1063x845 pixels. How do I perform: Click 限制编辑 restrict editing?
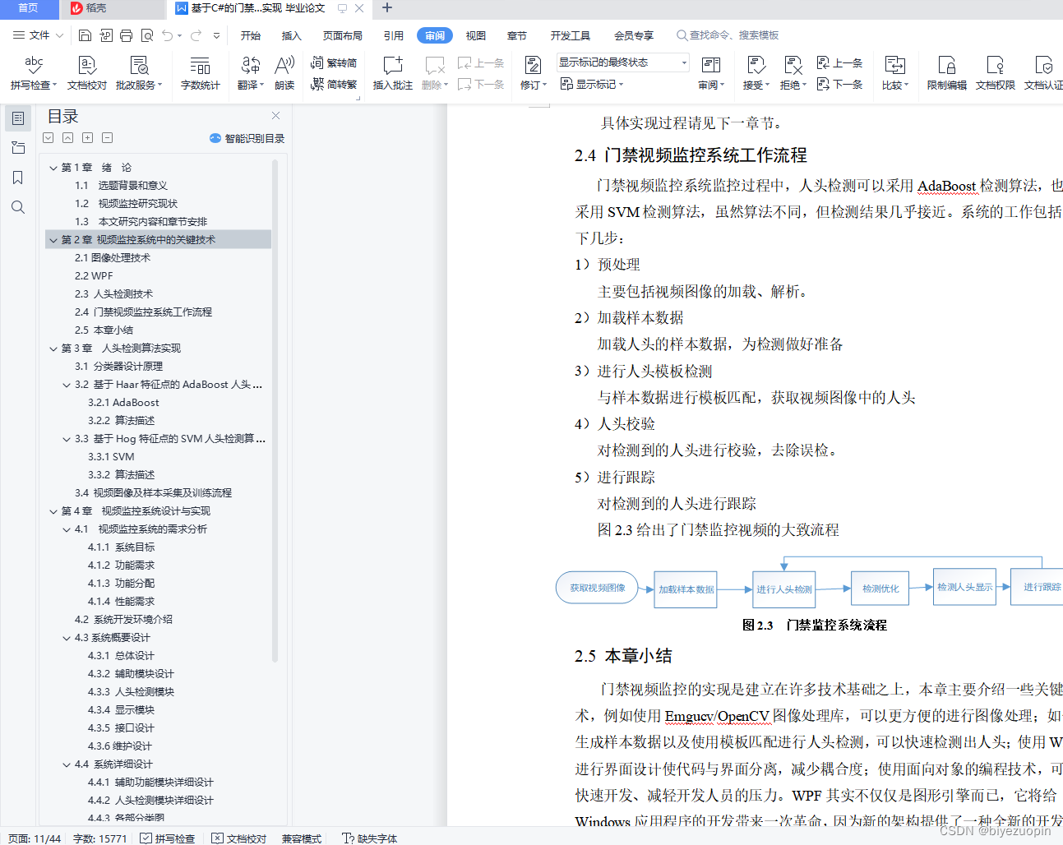pos(946,72)
